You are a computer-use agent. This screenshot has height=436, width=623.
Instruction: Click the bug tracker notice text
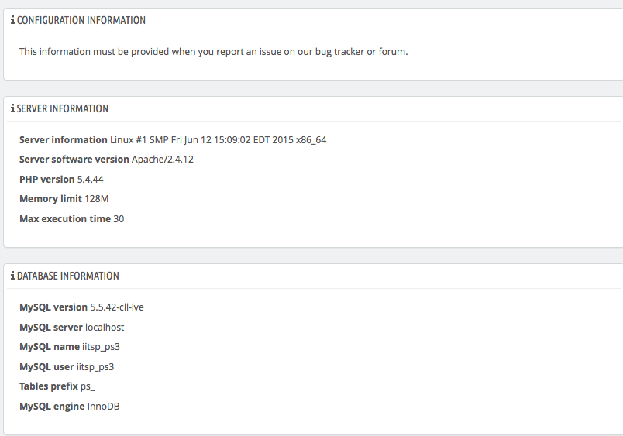tap(213, 51)
